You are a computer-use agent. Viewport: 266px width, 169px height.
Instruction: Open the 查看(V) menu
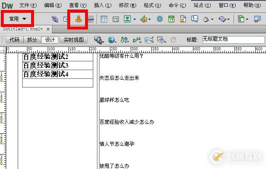coord(78,5)
